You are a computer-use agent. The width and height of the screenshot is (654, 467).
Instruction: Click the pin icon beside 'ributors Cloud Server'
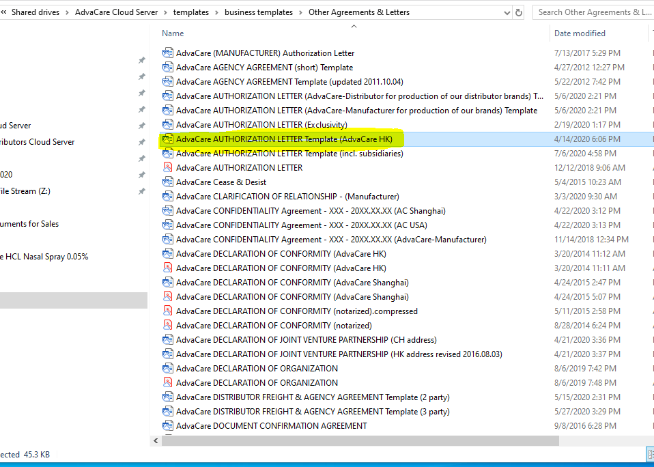point(142,142)
